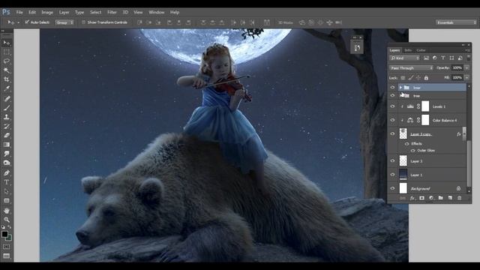Hide the tree group layer
Screen dimensions: 480x270
[392, 96]
